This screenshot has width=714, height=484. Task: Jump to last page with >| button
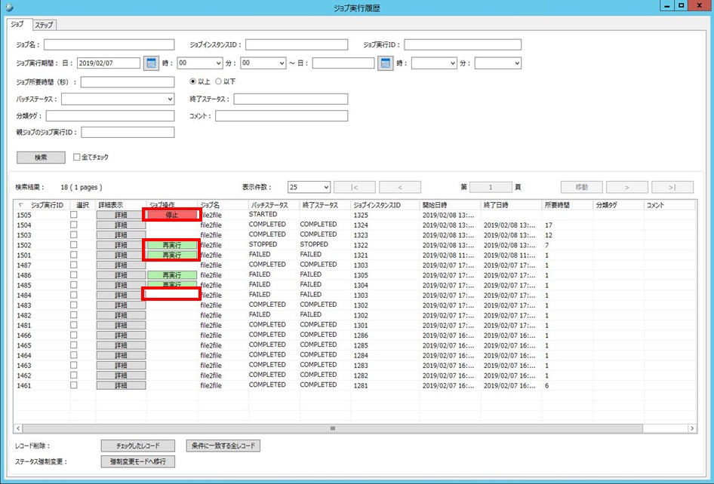pos(672,187)
